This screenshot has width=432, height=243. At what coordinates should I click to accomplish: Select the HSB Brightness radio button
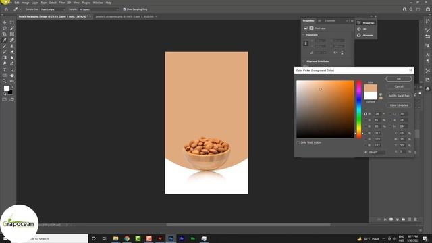[366, 126]
